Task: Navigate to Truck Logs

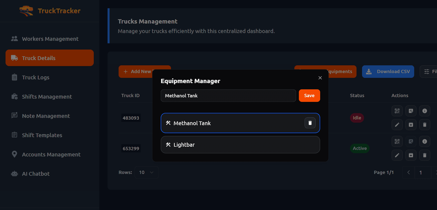Action: (x=36, y=77)
